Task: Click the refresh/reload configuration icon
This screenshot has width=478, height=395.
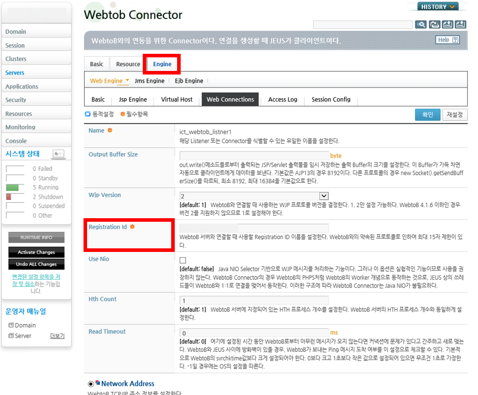Action: coord(434,24)
